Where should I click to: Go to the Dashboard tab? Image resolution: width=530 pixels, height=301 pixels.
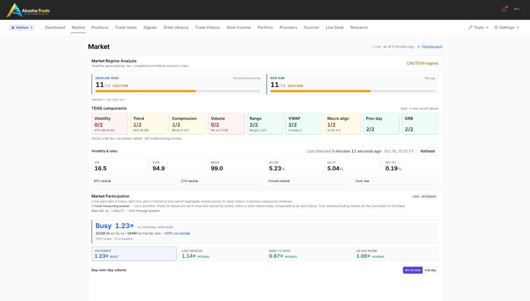tap(55, 28)
